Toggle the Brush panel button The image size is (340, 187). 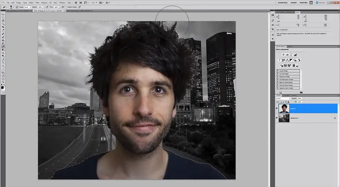pyautogui.click(x=17, y=7)
